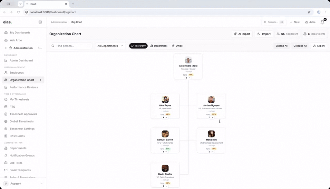Open a new browser tab
330x189 pixels.
coord(73,4)
